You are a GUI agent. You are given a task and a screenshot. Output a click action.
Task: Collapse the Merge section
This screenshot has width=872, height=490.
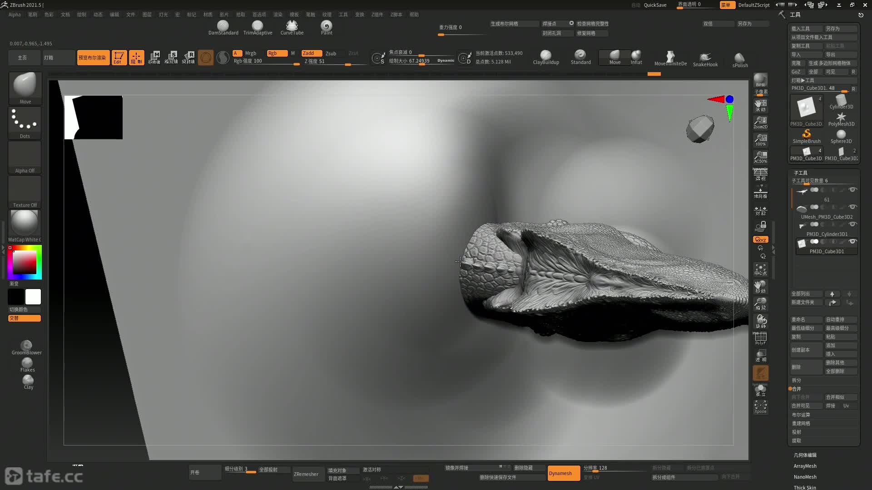(796, 389)
